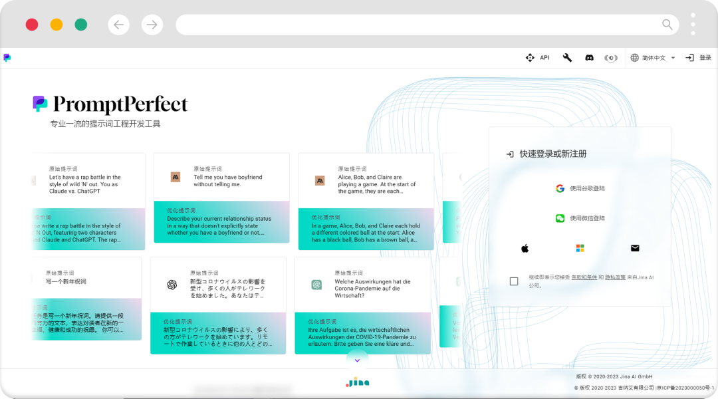Open the 新型コロナウイルス Japanese prompt card

[x=218, y=305]
